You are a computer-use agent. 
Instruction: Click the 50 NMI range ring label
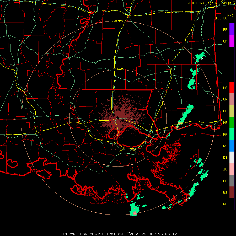tap(118, 69)
